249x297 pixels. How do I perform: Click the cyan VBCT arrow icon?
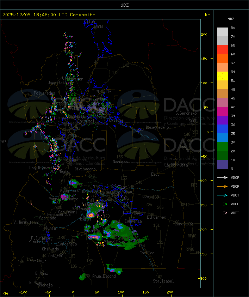click(222, 195)
